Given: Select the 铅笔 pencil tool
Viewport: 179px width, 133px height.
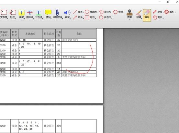Looking at the screenshot, I should pos(139,14).
